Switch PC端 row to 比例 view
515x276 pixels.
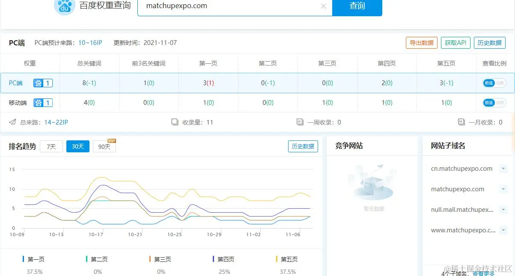pos(501,83)
